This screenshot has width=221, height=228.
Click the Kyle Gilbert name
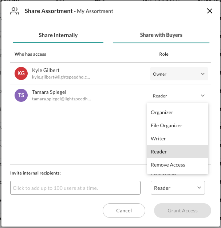pyautogui.click(x=46, y=70)
